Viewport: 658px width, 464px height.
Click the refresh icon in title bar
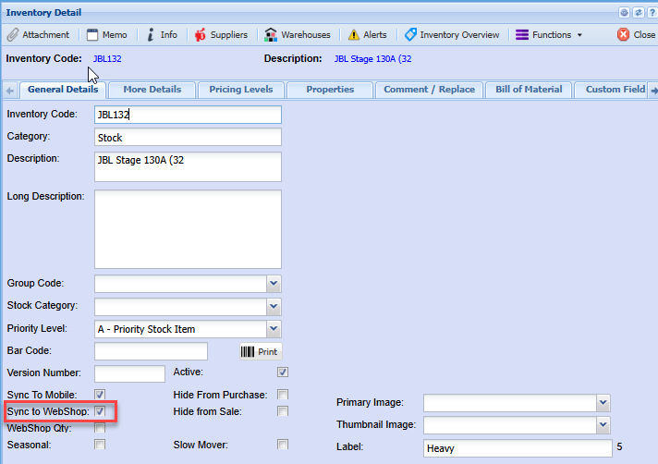(x=639, y=13)
